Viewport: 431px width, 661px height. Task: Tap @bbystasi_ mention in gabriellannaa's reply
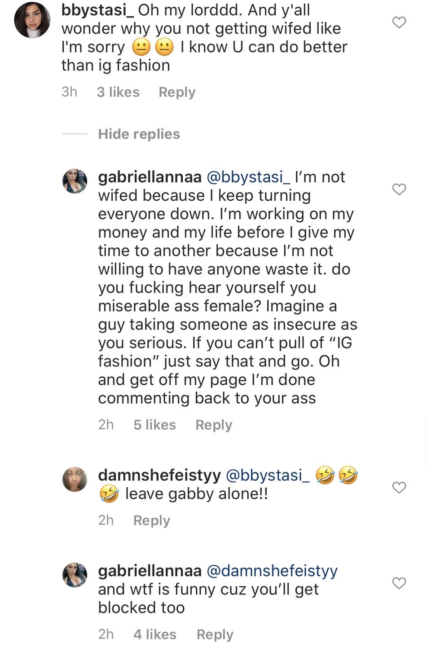(248, 177)
